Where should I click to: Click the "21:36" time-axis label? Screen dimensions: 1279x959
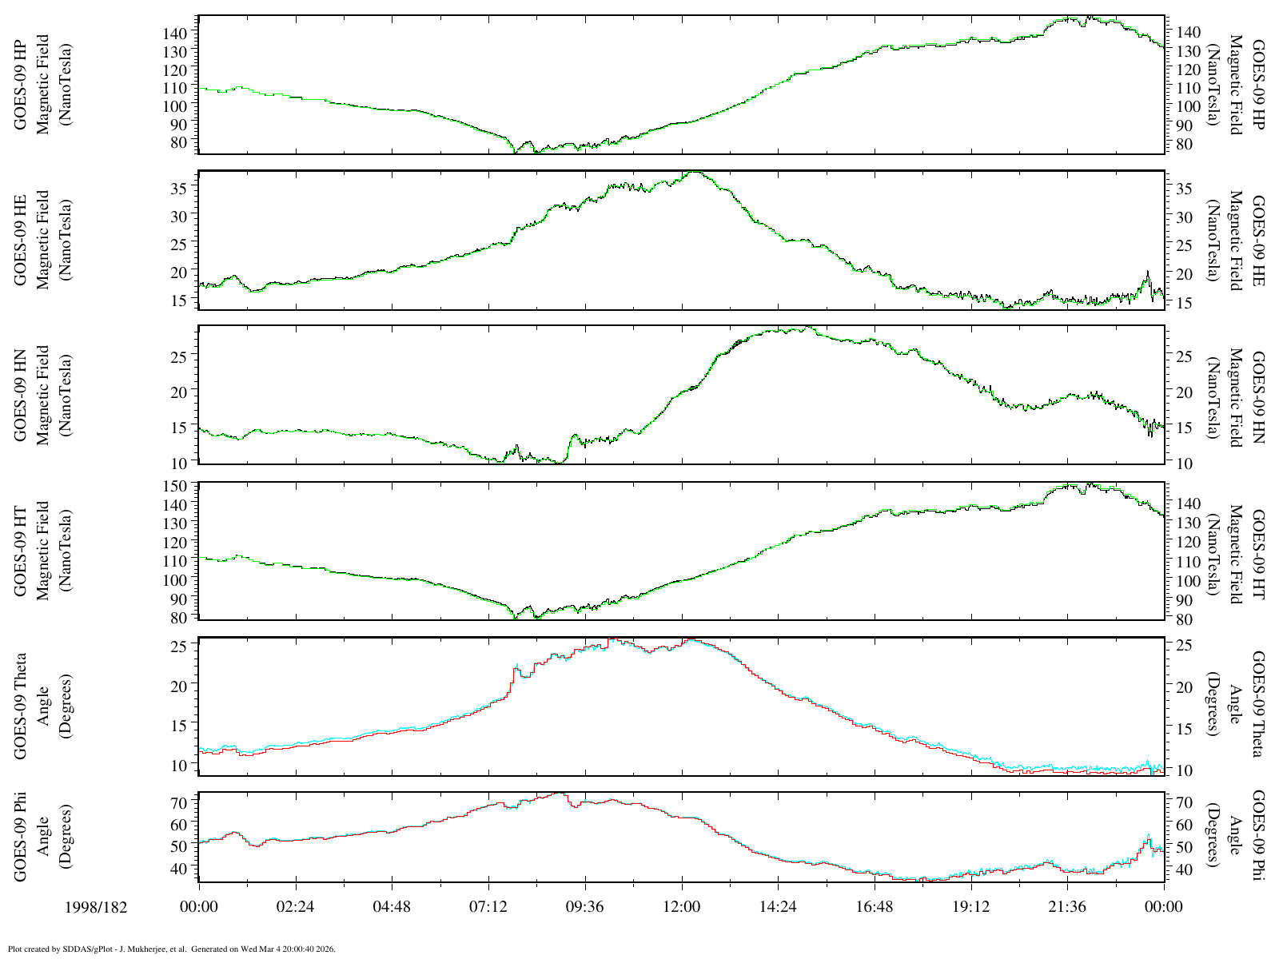(1067, 907)
